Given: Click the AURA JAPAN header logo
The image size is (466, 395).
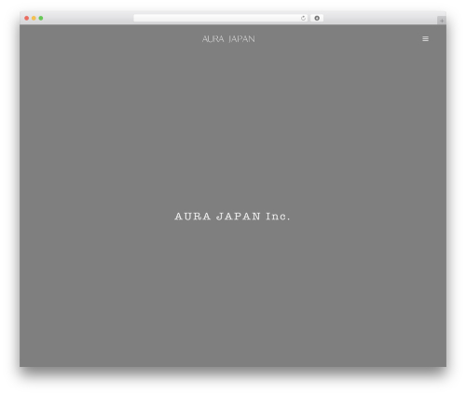Looking at the screenshot, I should tap(228, 39).
